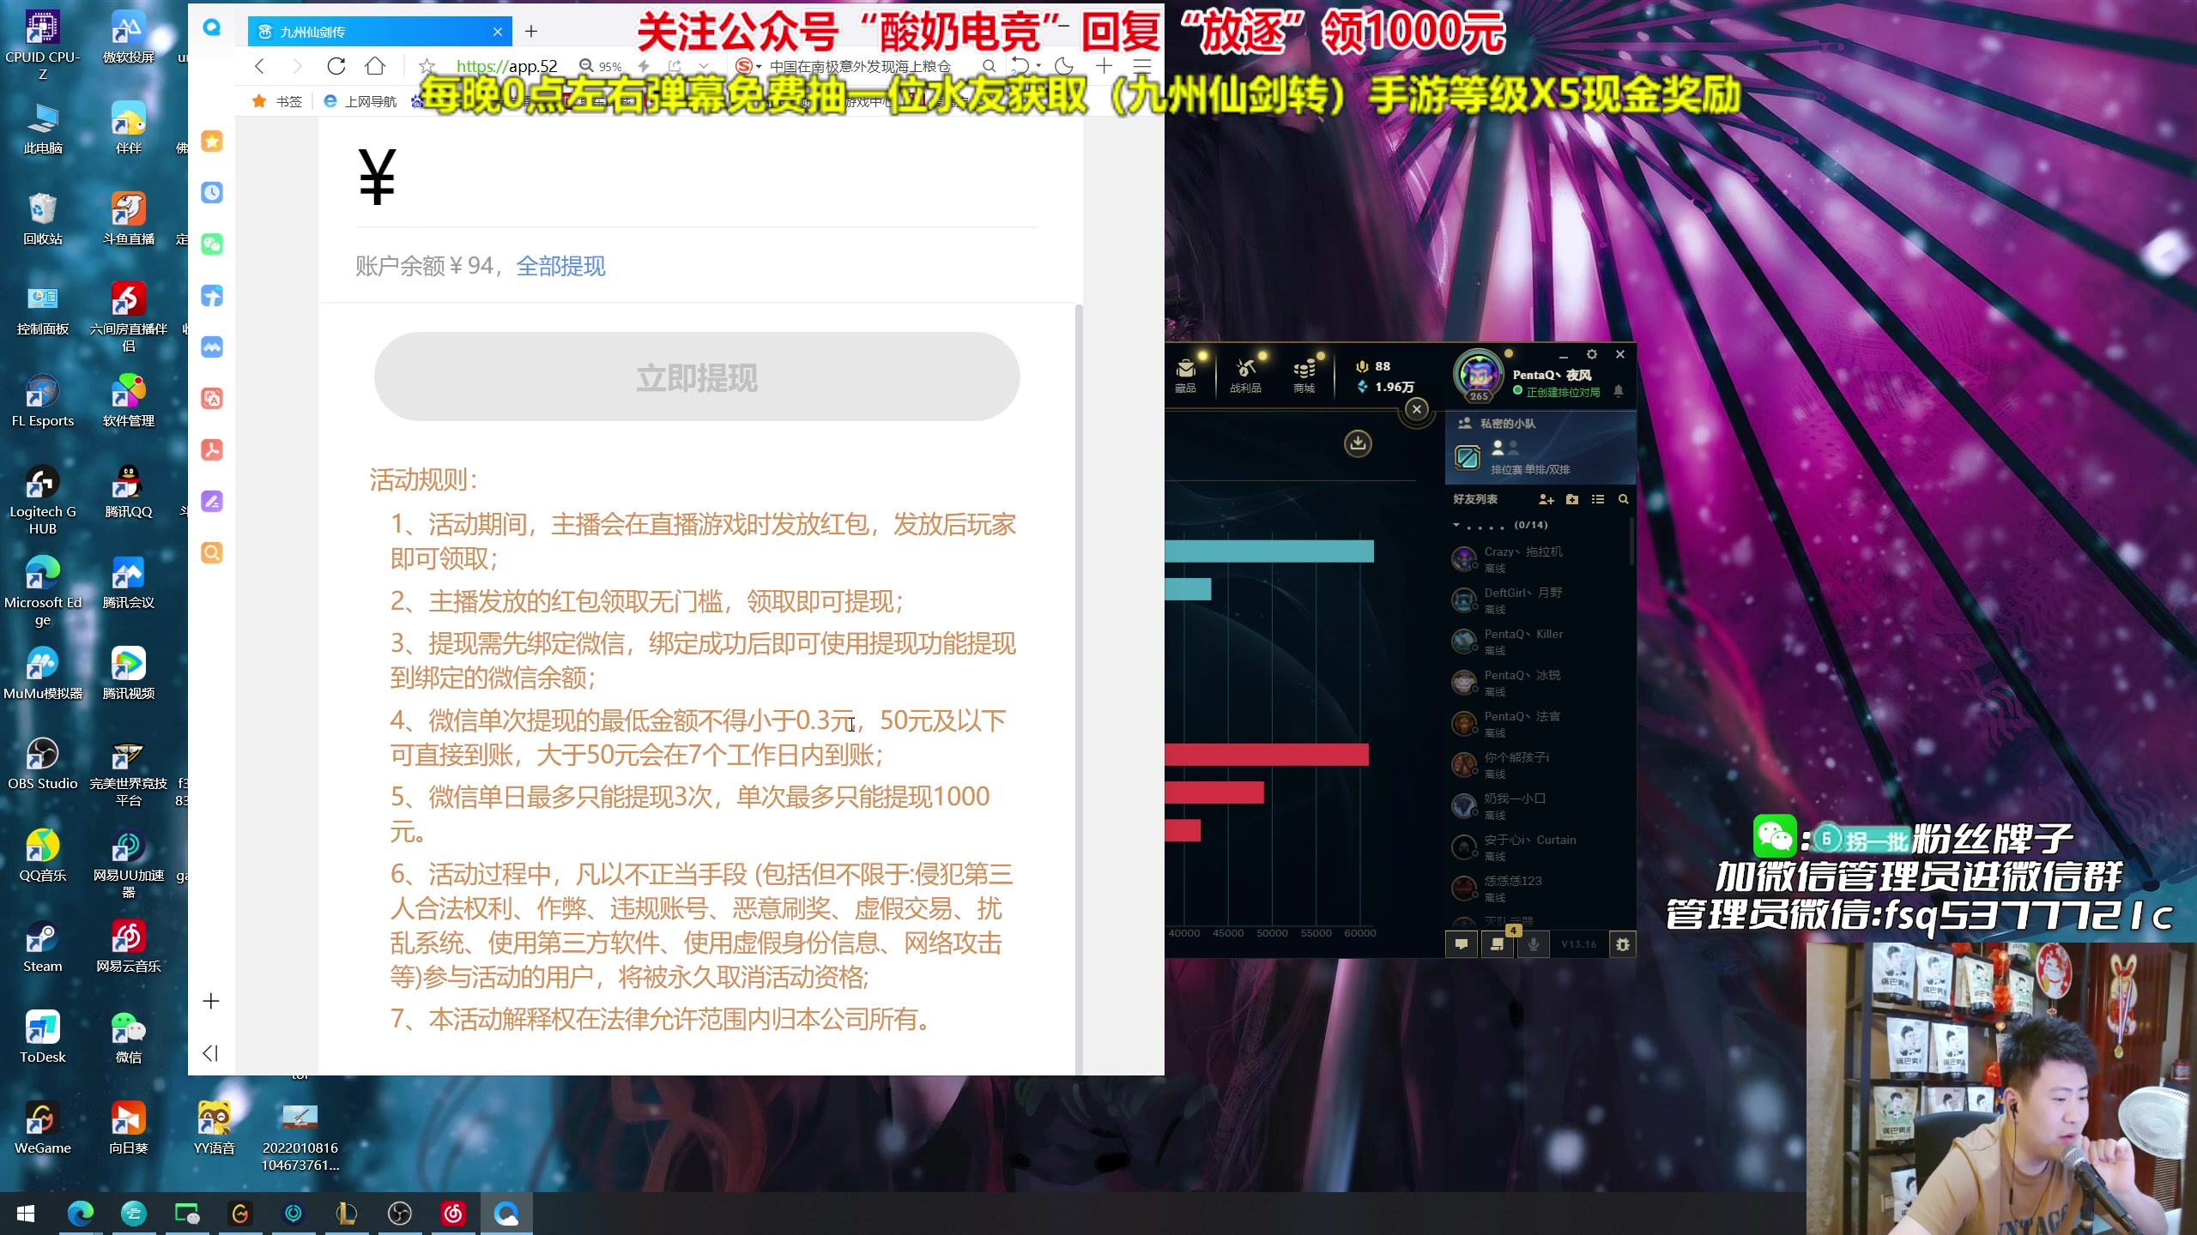This screenshot has width=2197, height=1235.
Task: Click the download icon in the League client
Action: tap(1357, 444)
